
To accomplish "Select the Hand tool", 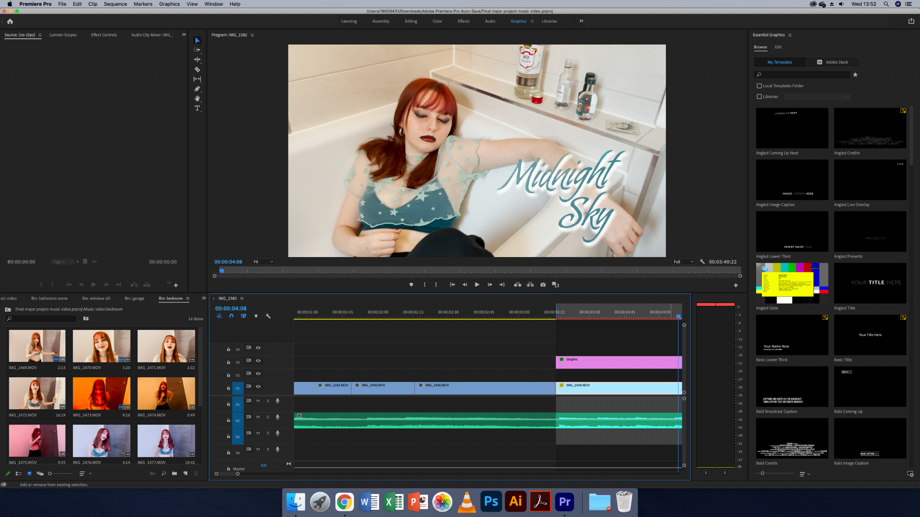I will 197,98.
